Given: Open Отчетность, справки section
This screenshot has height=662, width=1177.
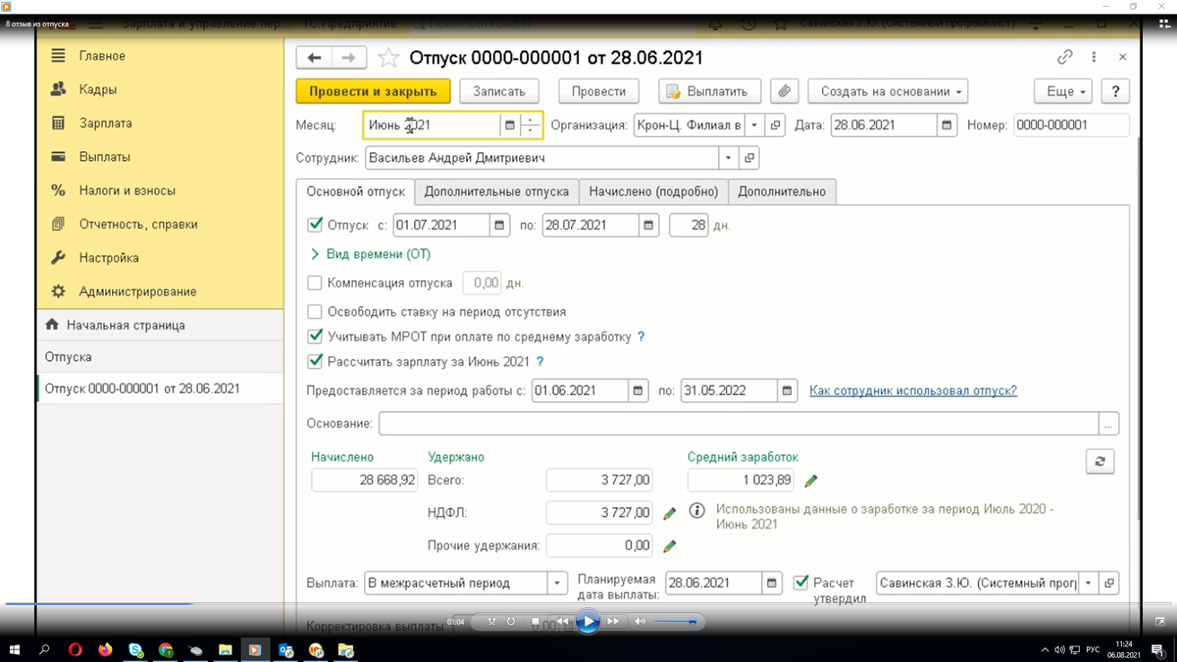Looking at the screenshot, I should [x=138, y=224].
